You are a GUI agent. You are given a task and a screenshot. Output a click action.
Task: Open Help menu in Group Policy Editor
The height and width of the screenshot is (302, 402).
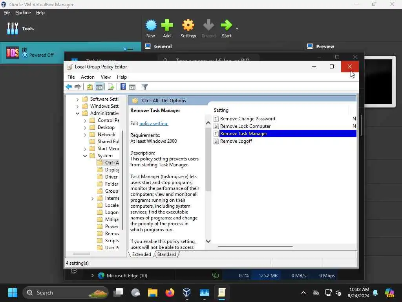coord(122,77)
